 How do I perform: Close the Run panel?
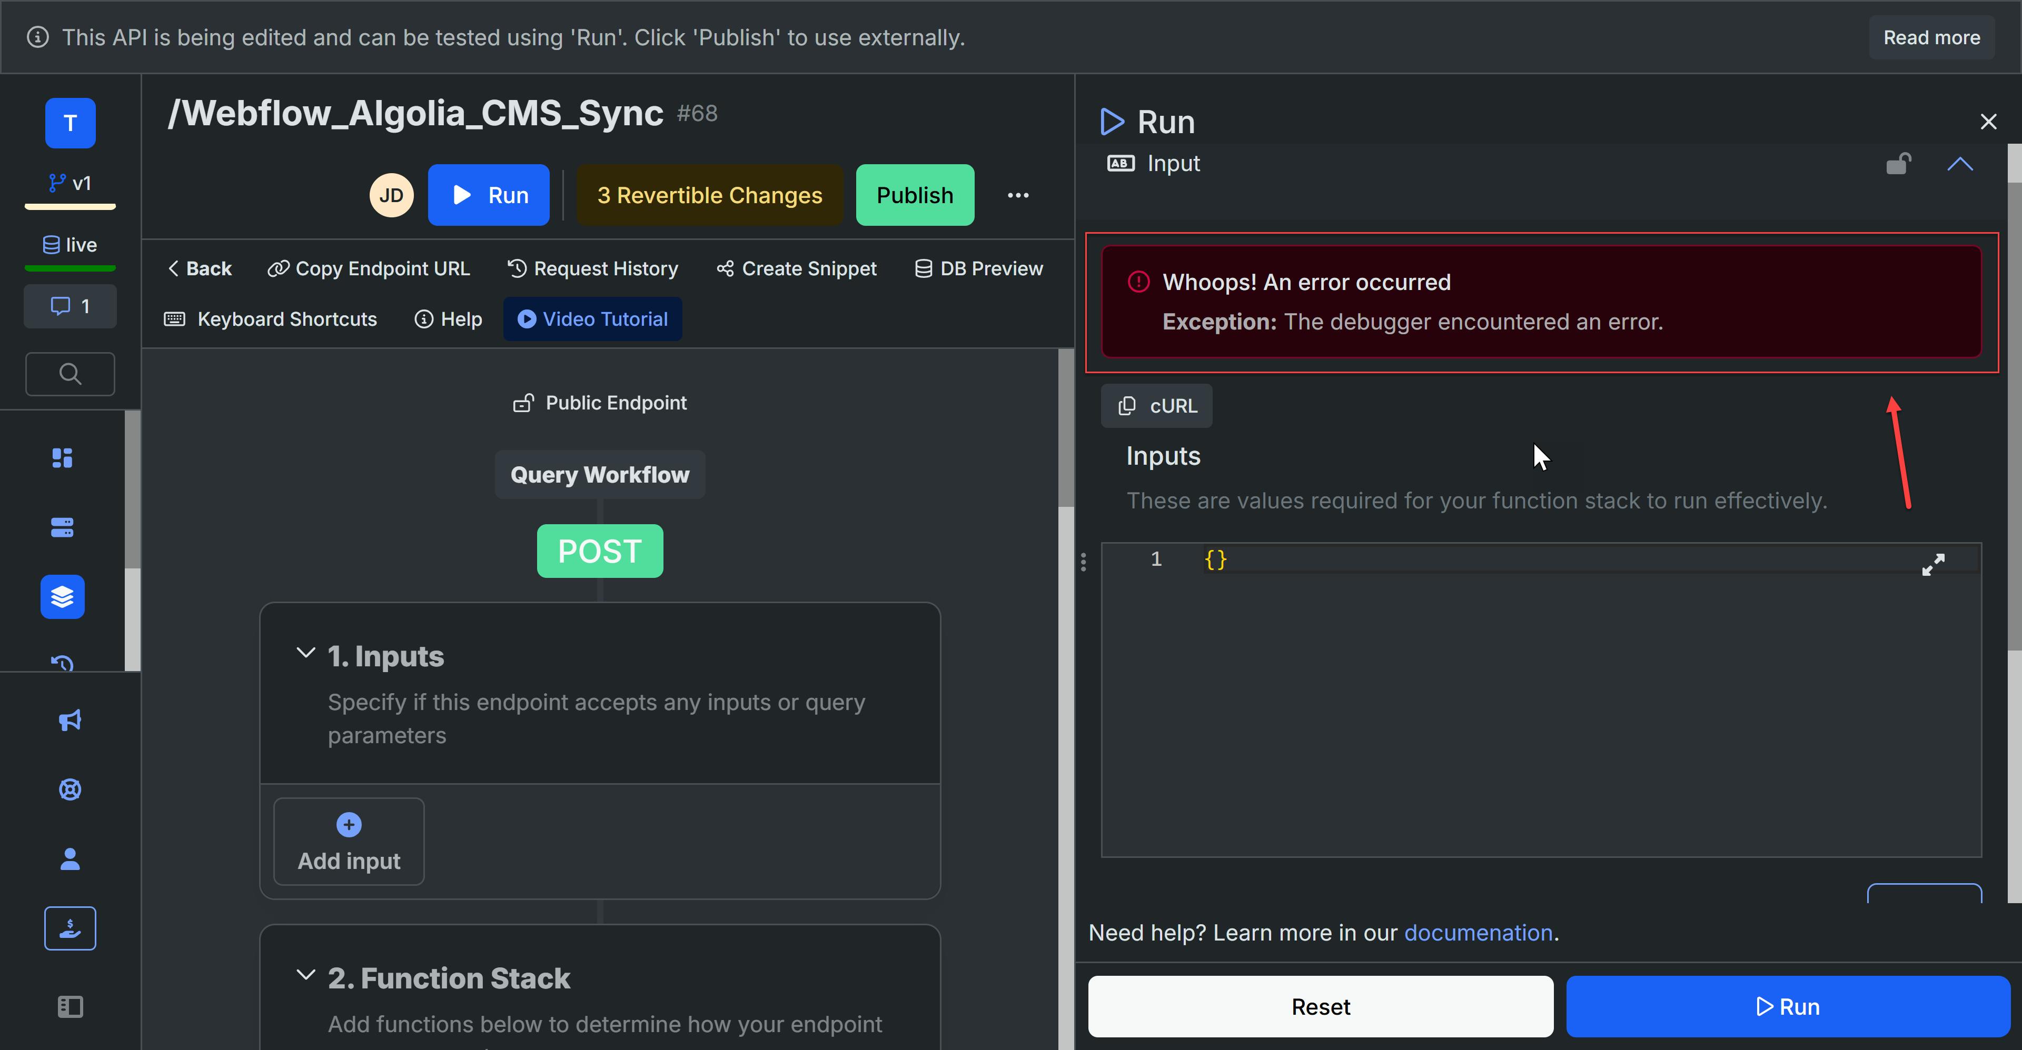pyautogui.click(x=1987, y=123)
